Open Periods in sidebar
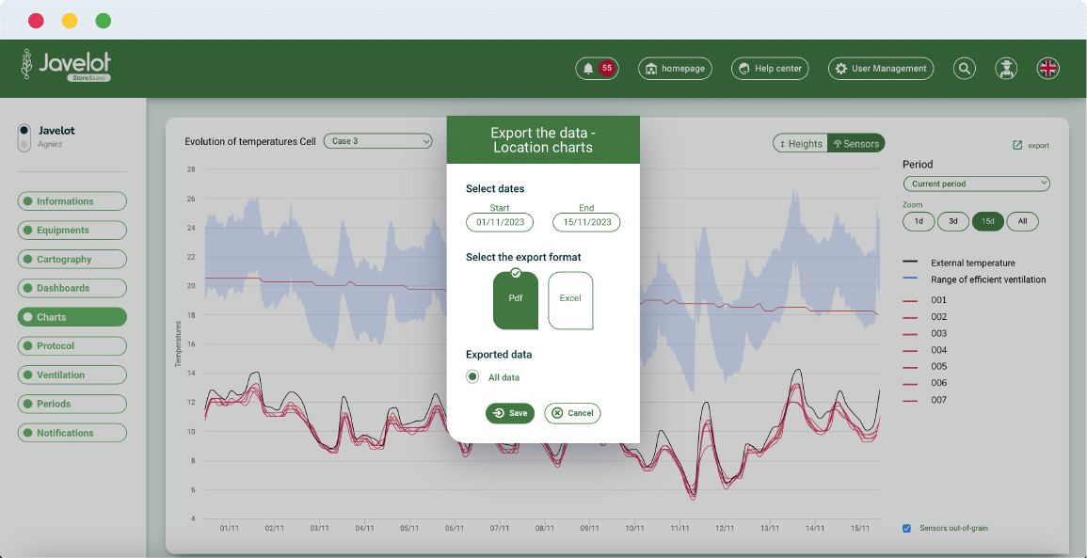Screen dimensions: 1087x558 [72, 404]
